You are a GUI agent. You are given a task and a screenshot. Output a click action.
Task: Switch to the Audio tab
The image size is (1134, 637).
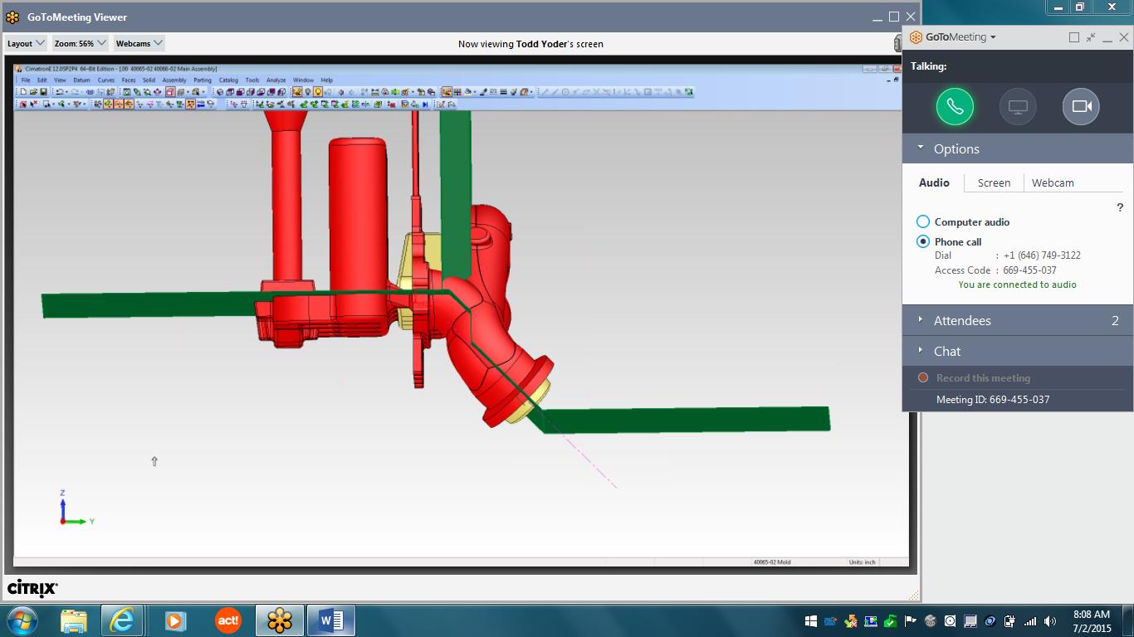(x=934, y=182)
